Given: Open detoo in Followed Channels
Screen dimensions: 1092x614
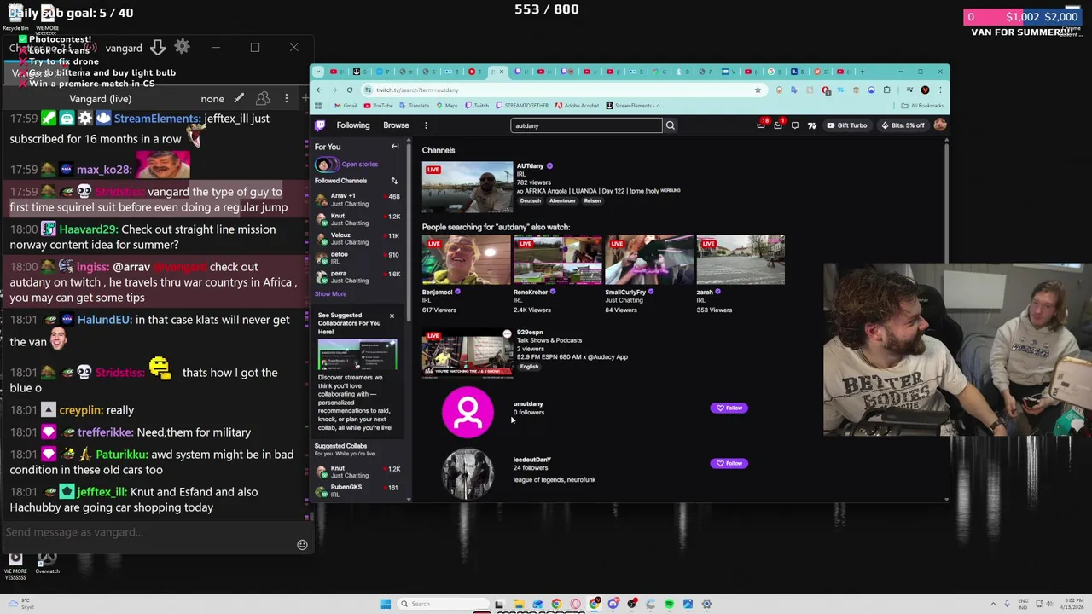Looking at the screenshot, I should coord(357,258).
